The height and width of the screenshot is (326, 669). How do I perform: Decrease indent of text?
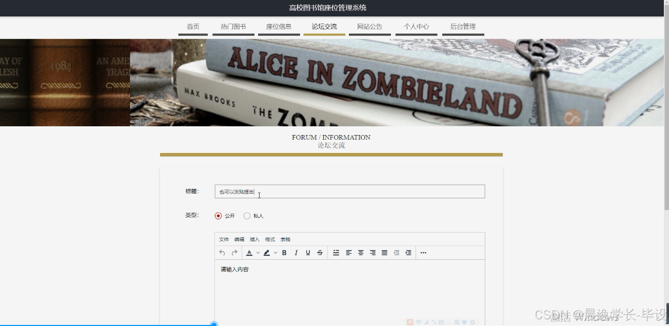tap(396, 253)
